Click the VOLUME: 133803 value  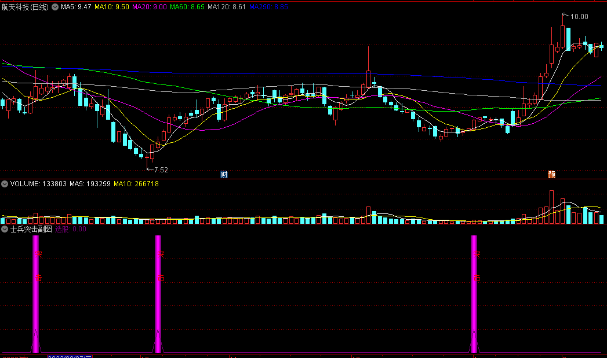point(38,184)
